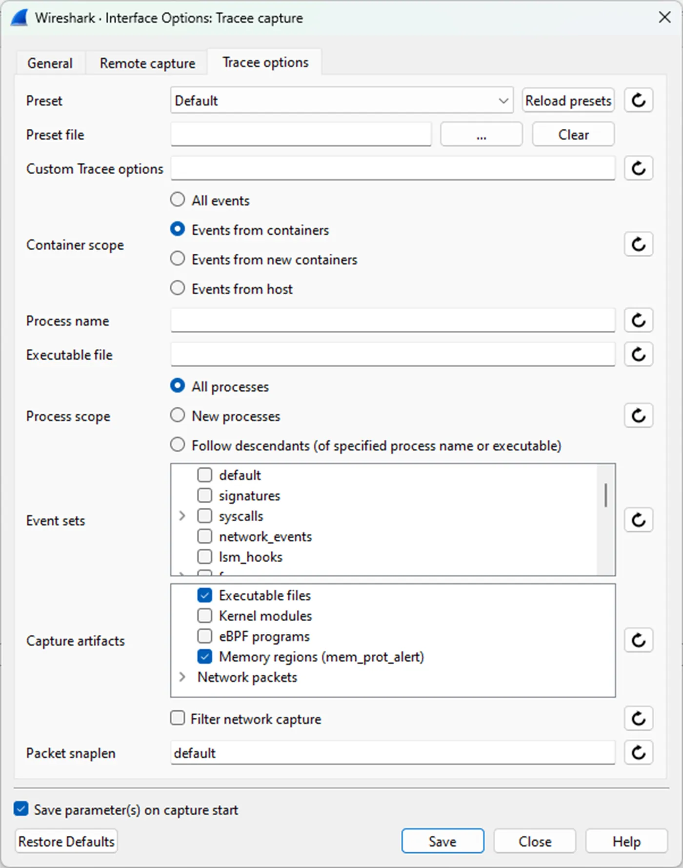Uncheck Memory regions (mem_prot_alert)
The image size is (683, 868).
click(205, 657)
